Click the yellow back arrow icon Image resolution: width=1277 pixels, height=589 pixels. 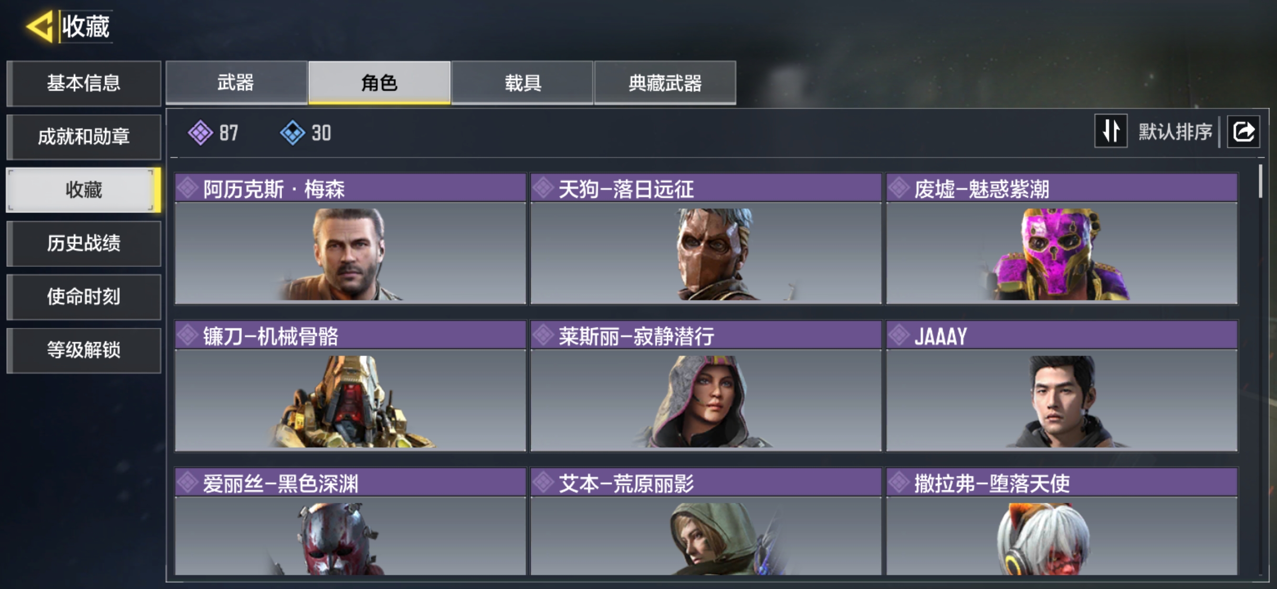(x=39, y=26)
